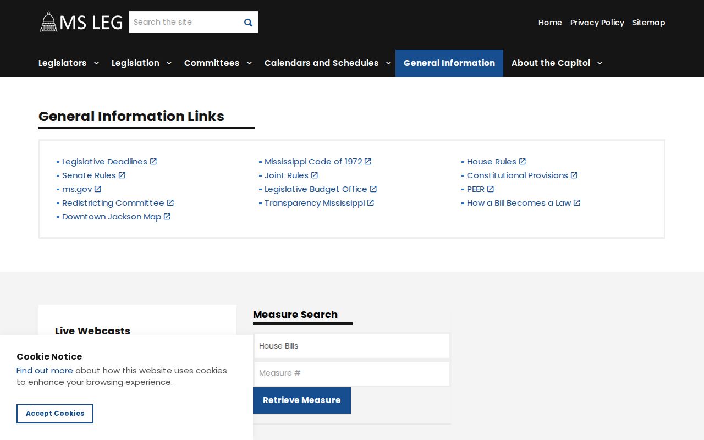704x440 pixels.
Task: Open the House Bills measure type dropdown
Action: pos(352,346)
